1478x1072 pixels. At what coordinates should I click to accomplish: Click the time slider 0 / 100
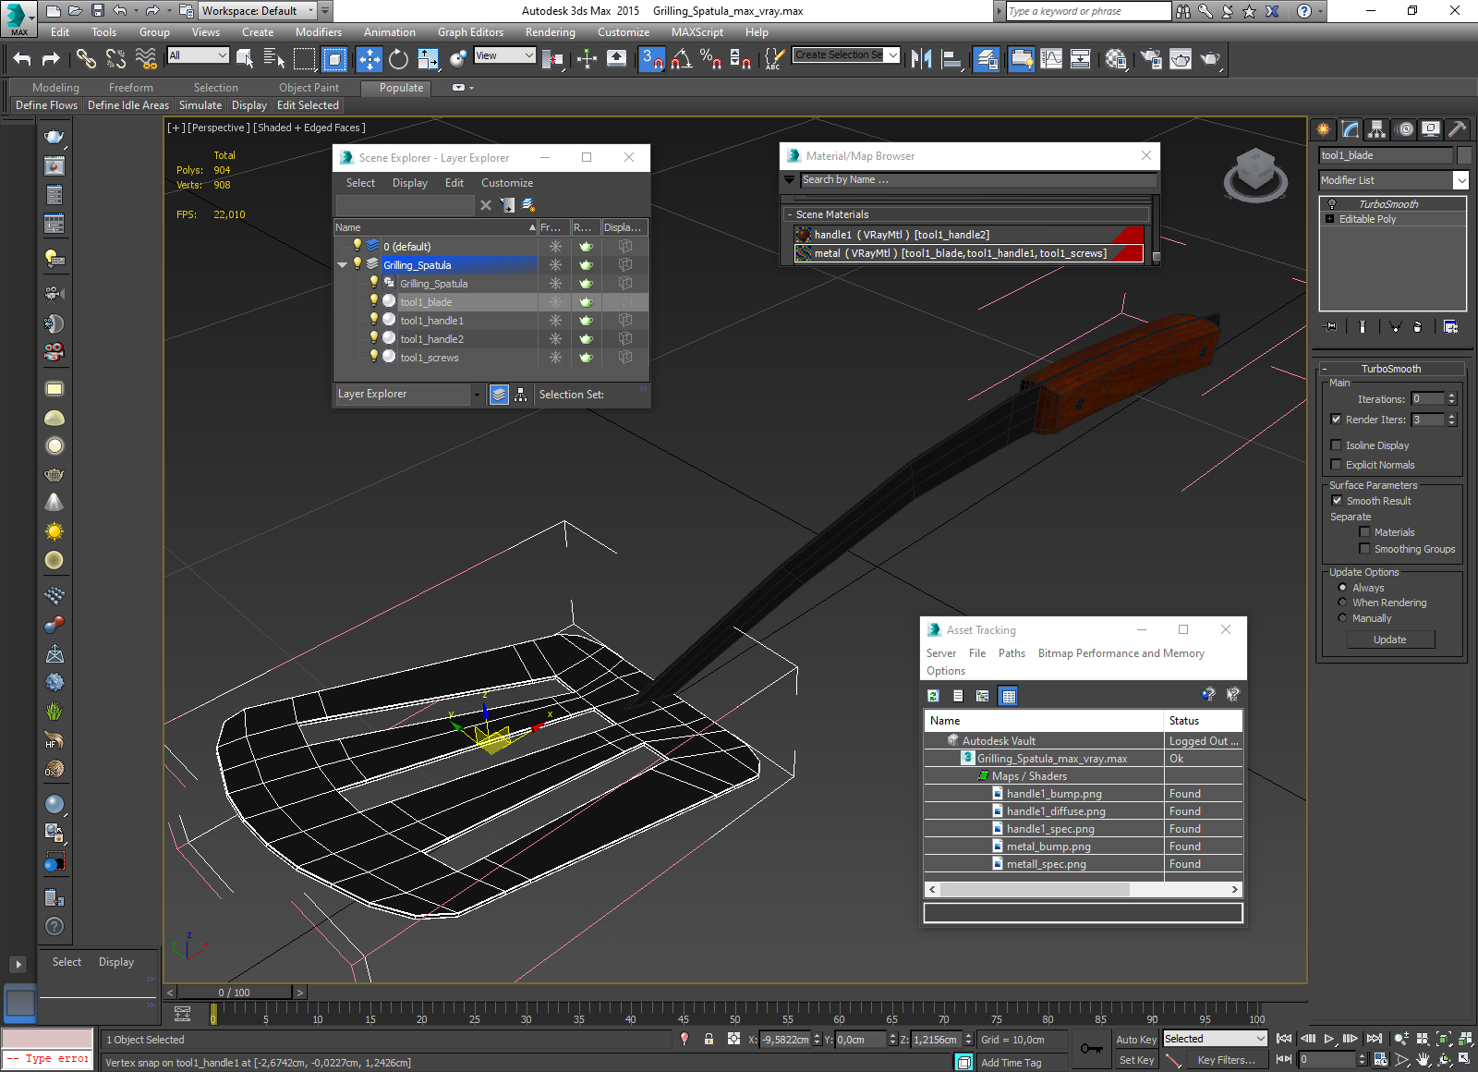[235, 993]
